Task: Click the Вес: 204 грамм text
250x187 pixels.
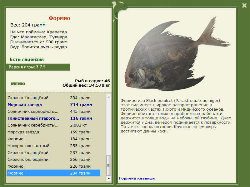Action: (x=28, y=25)
